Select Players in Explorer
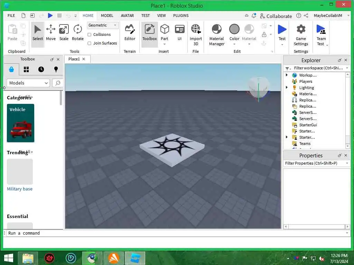The height and width of the screenshot is (265, 354). (306, 81)
